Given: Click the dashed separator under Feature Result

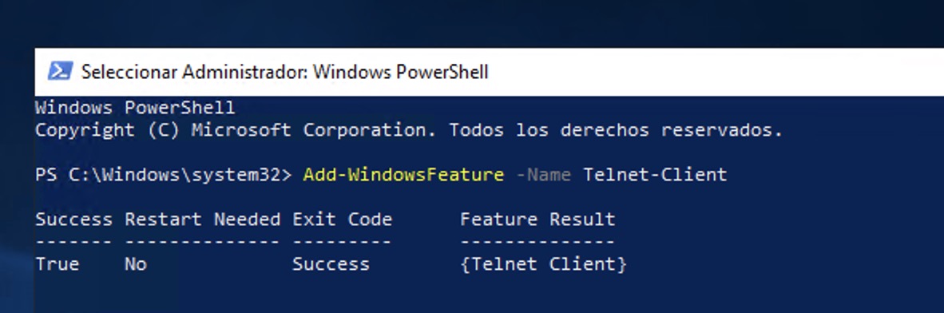Looking at the screenshot, I should (537, 241).
